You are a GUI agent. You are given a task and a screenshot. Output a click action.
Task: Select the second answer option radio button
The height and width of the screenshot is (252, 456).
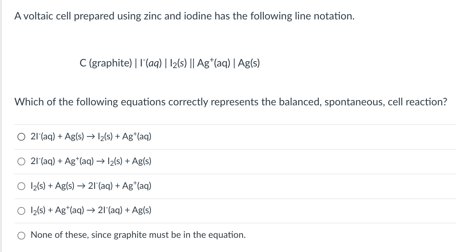coord(21,161)
